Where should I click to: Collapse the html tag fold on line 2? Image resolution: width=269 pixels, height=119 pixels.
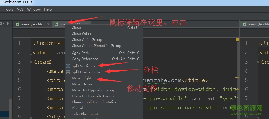pos(31,53)
